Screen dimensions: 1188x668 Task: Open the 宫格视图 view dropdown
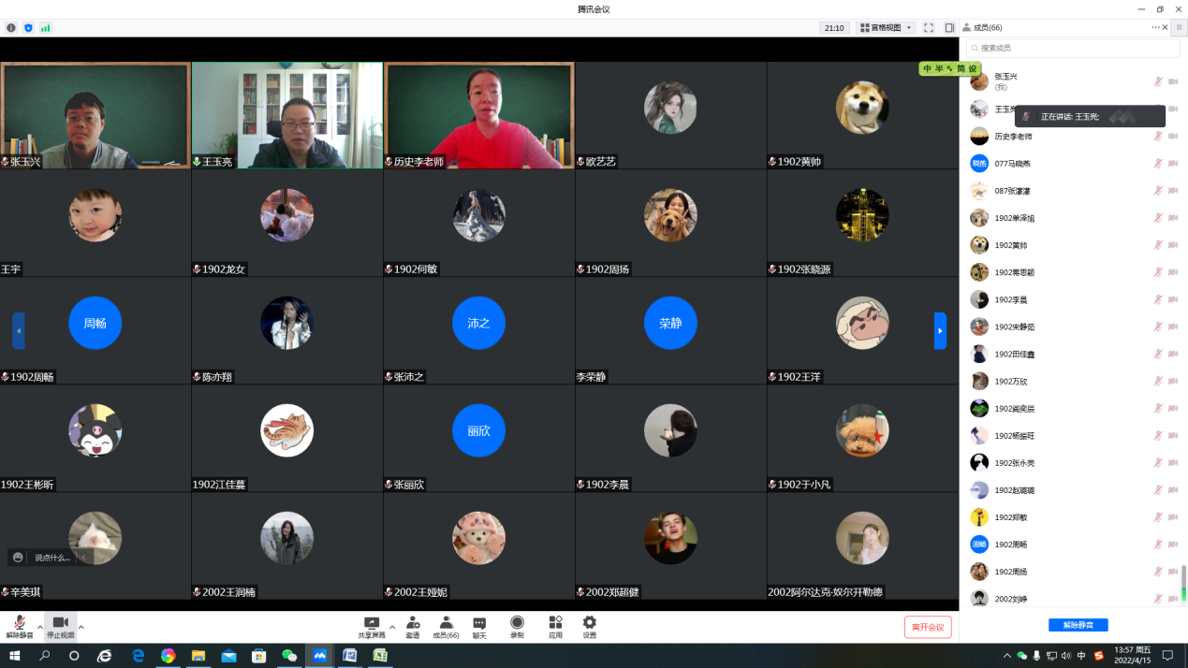(x=886, y=28)
